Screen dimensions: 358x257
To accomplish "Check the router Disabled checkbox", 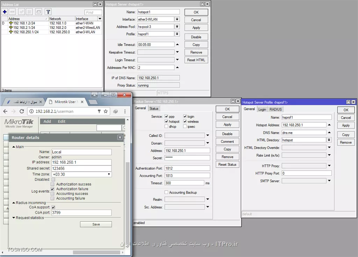I will [53, 180].
